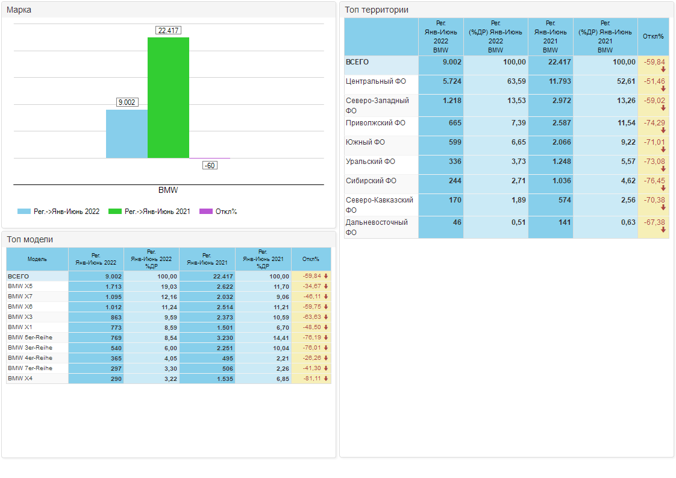
Task: Toggle the Рег.->Янв-Июнь 2021 legend series
Action: (x=149, y=212)
